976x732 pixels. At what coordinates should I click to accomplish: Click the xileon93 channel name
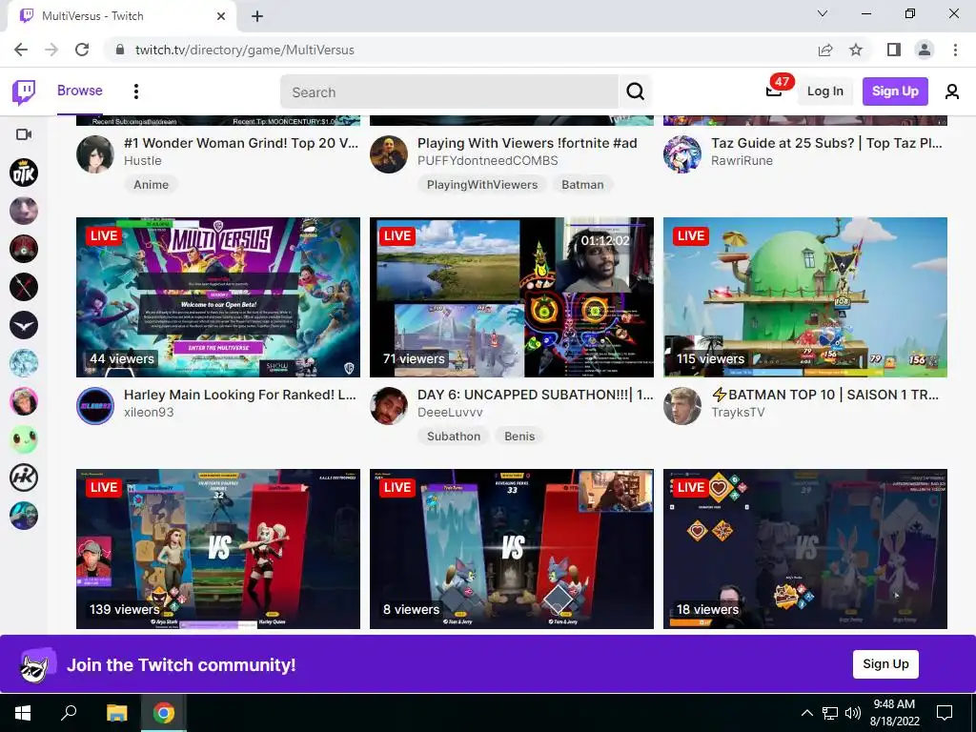coord(149,412)
